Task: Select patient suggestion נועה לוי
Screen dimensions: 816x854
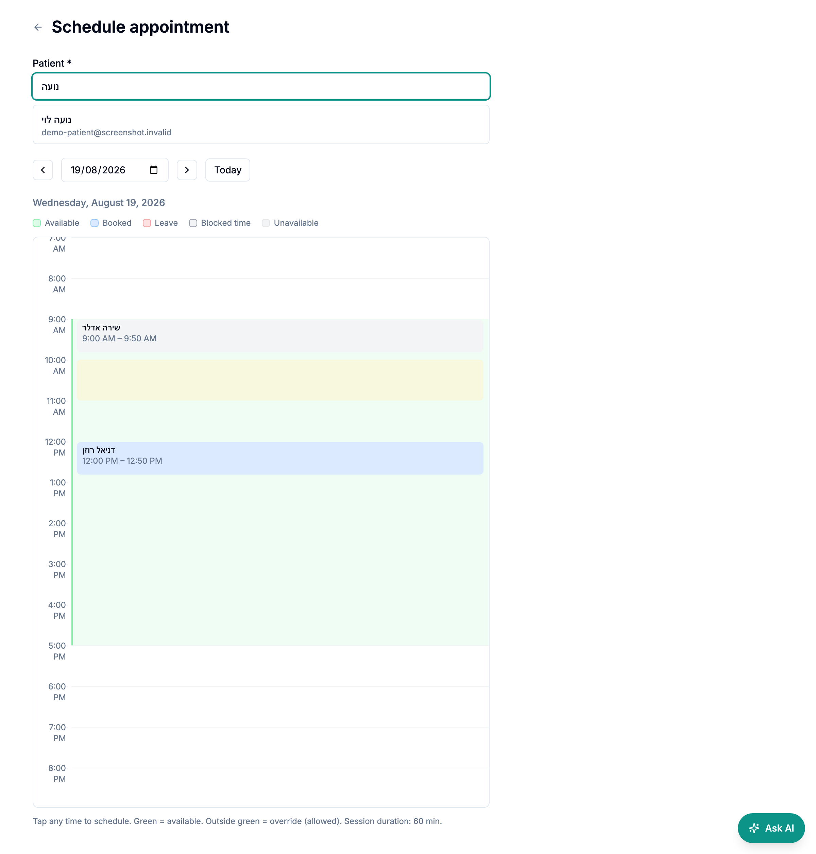Action: [x=261, y=125]
